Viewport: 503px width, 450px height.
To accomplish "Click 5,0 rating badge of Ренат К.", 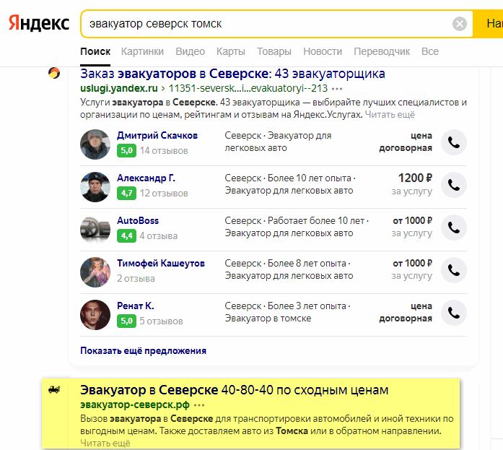I will [127, 321].
